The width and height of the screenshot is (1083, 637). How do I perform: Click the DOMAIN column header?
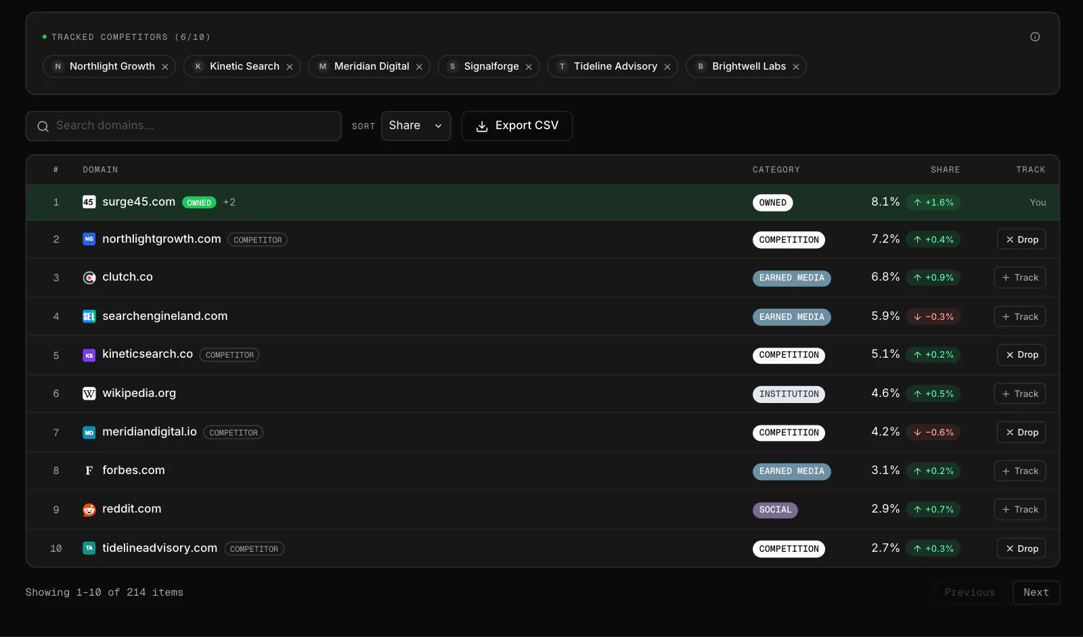point(100,170)
